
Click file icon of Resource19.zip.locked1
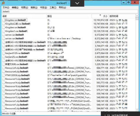[x=4, y=90]
